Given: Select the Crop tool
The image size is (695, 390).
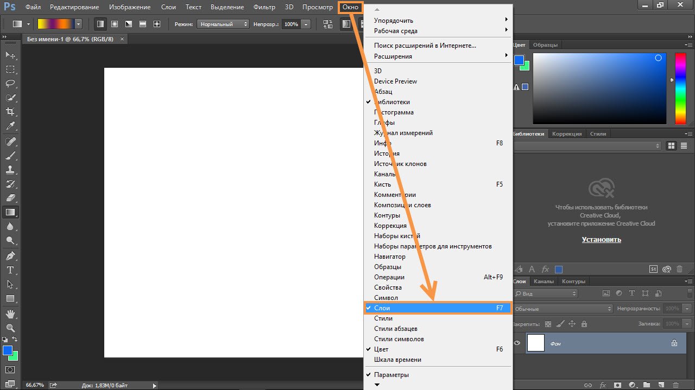Looking at the screenshot, I should point(10,112).
